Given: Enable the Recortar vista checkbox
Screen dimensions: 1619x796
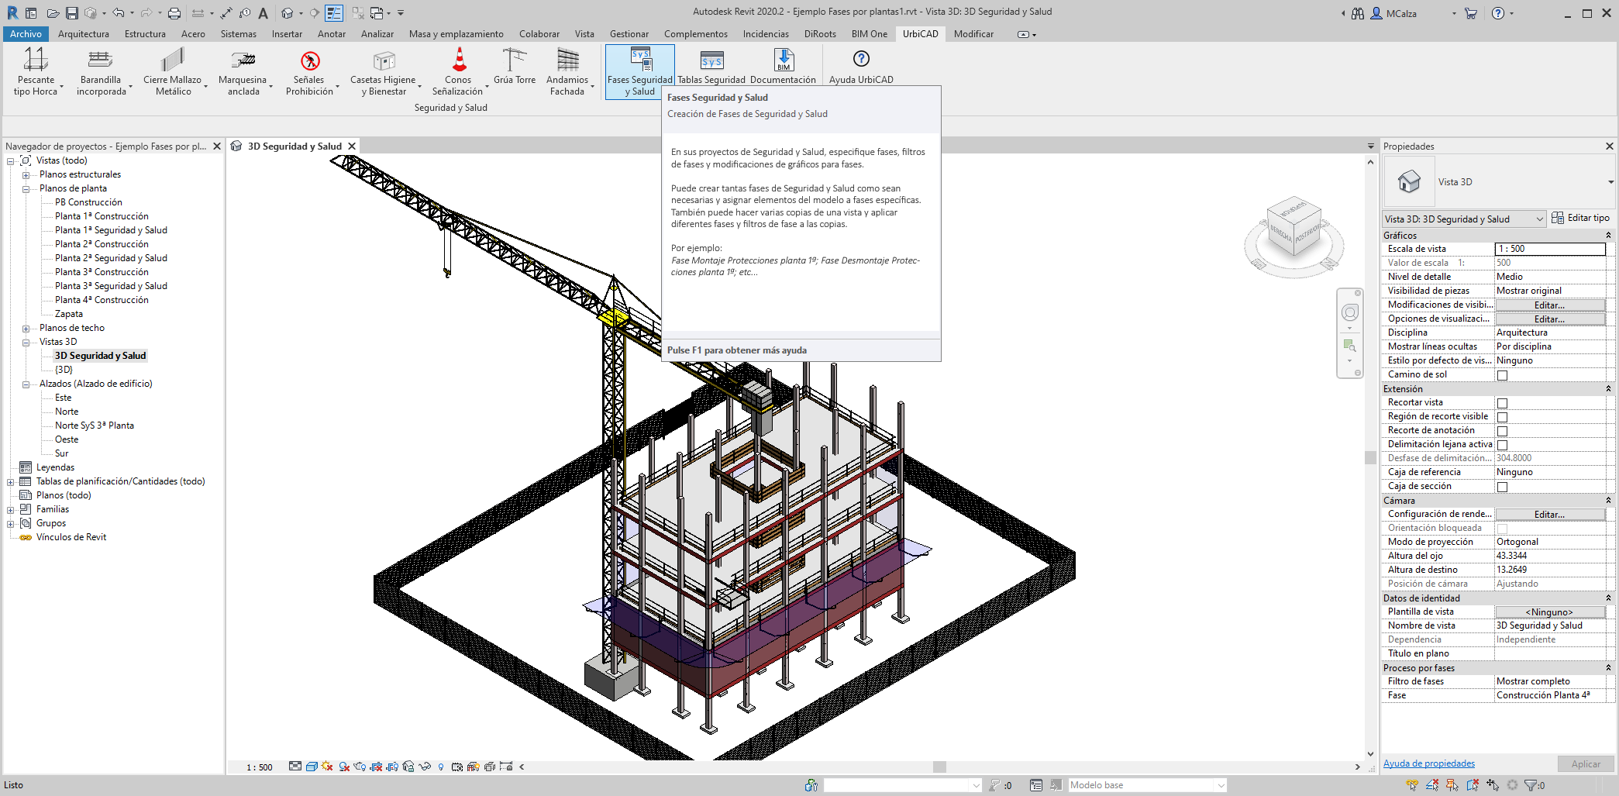Looking at the screenshot, I should click(x=1502, y=403).
